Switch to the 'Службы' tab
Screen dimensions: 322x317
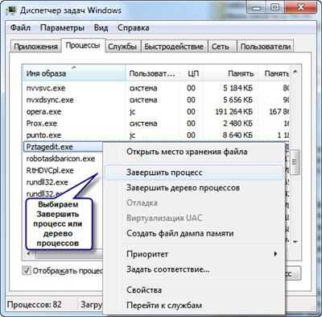122,47
